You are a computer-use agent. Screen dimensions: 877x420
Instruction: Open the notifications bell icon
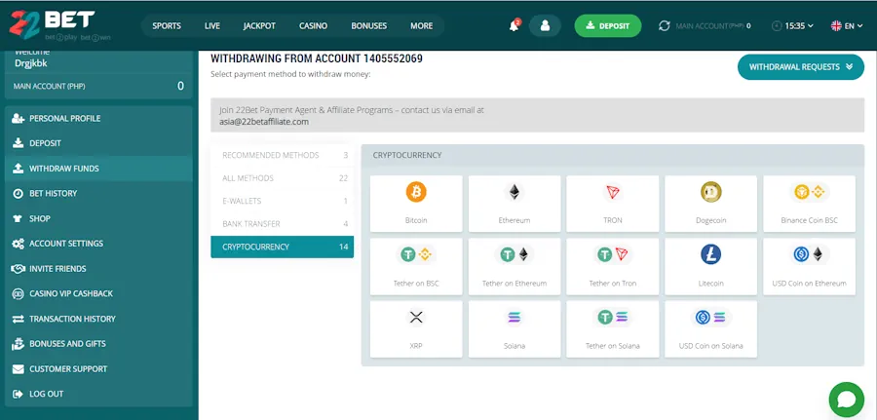514,25
